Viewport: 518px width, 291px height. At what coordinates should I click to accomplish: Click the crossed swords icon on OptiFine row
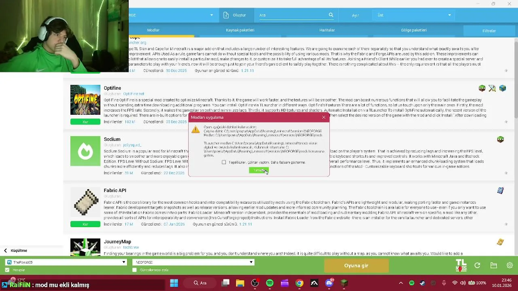tap(492, 88)
